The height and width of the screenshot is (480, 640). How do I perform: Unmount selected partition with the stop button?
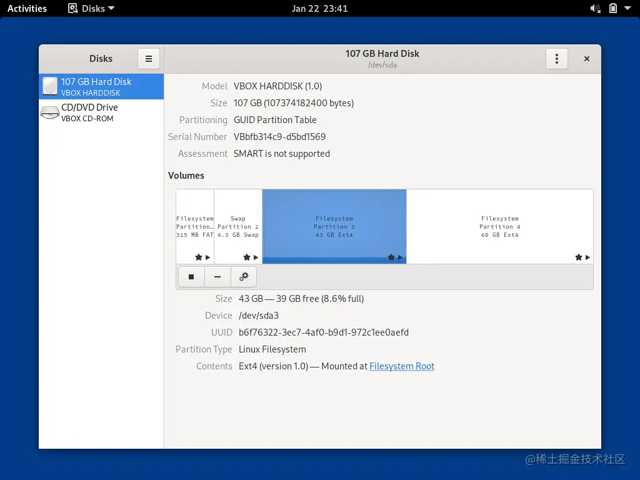click(x=191, y=277)
